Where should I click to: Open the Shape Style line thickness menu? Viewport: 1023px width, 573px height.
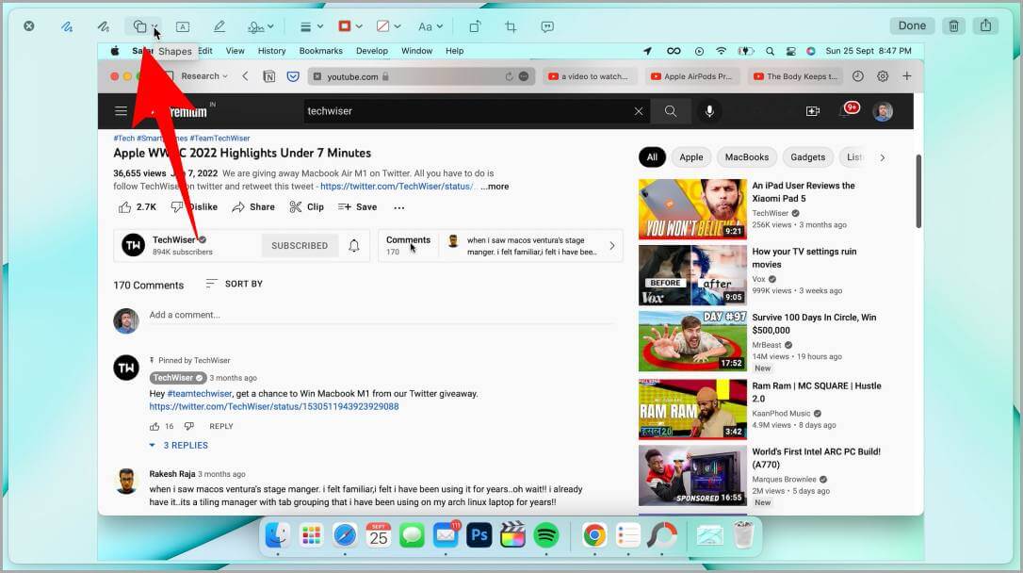tap(311, 26)
